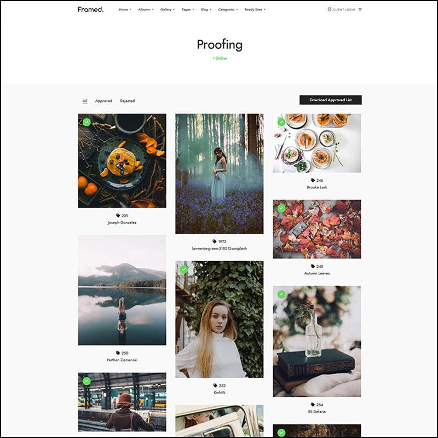Image resolution: width=438 pixels, height=438 pixels.
Task: Click the tag icon beside 1972
Action: point(214,241)
